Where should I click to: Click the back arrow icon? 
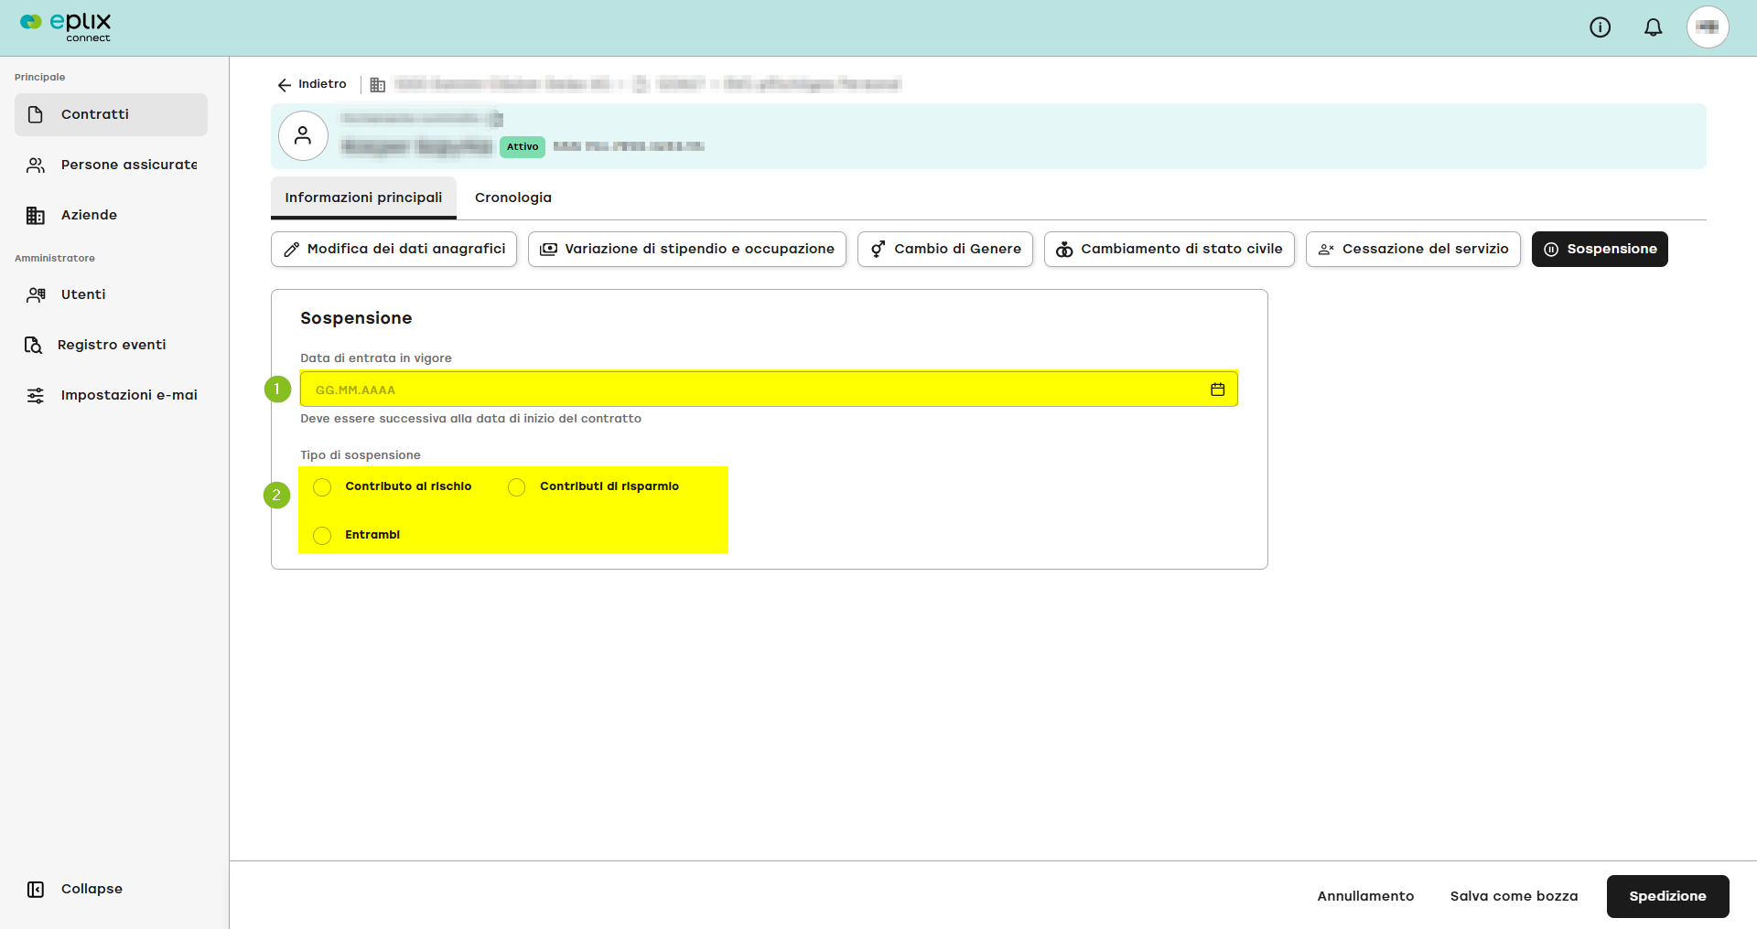click(285, 85)
